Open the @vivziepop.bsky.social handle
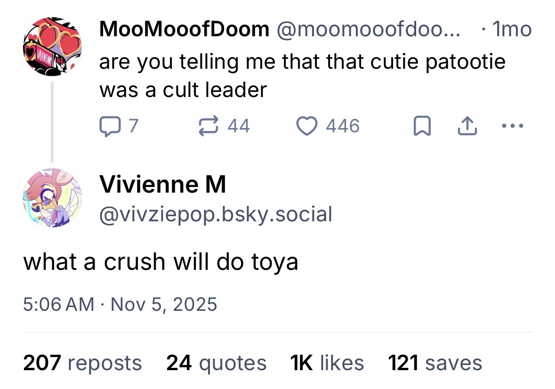 pos(216,214)
